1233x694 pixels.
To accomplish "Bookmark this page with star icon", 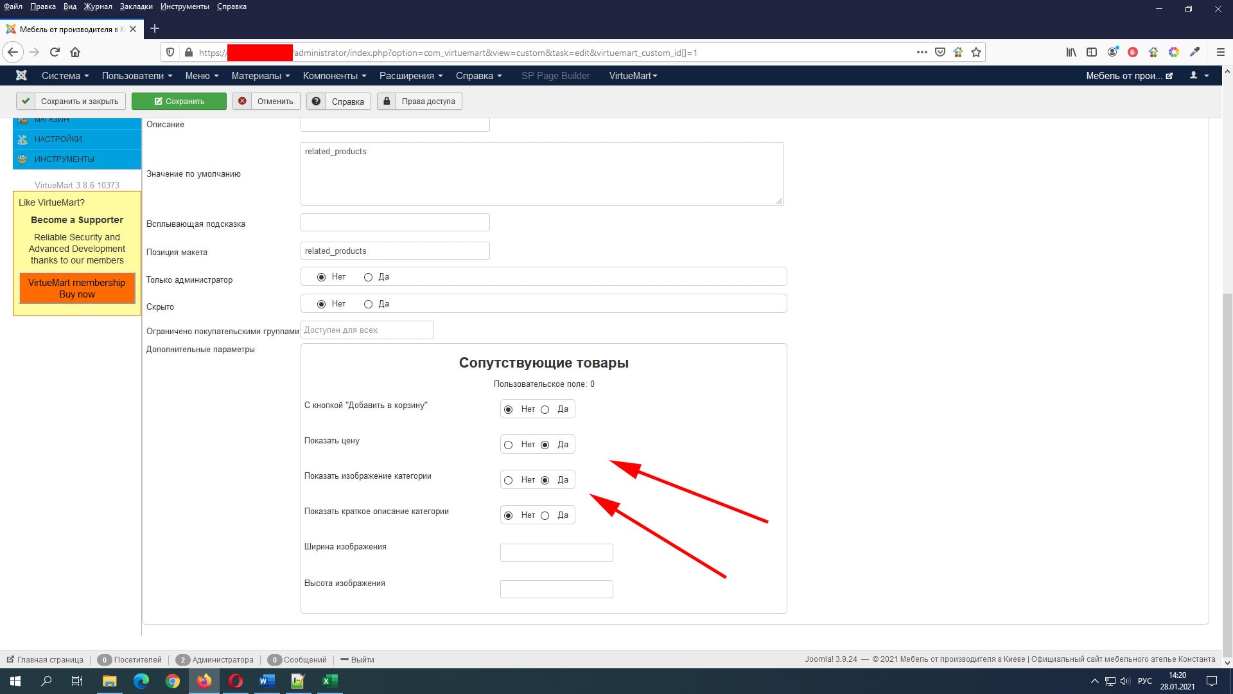I will pyautogui.click(x=976, y=52).
